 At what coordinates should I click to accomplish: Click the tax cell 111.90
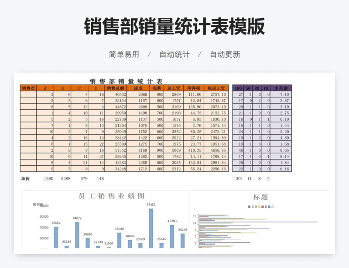(x=194, y=94)
